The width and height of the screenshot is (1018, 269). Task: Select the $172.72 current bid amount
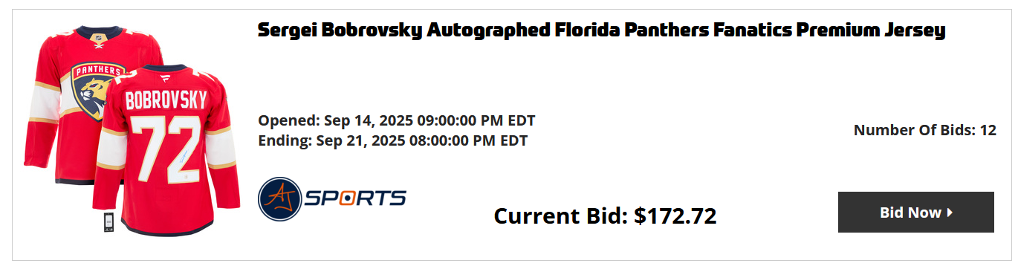[x=675, y=216]
